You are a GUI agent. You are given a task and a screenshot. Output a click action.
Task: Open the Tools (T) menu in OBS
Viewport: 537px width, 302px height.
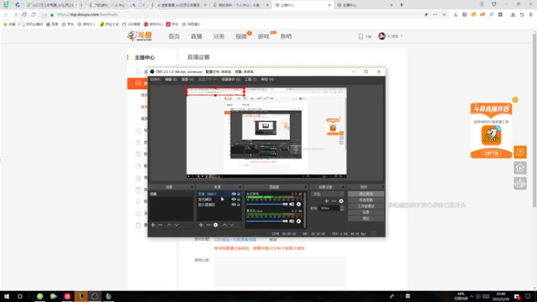[250, 79]
